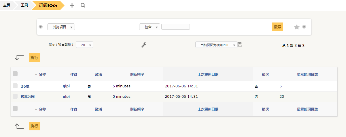Sort by 刷新频率 in bottom header
Viewport: 346px width, 137px height.
(x=137, y=109)
